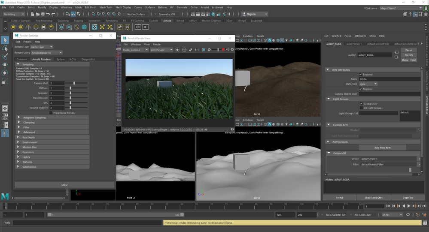
Task: Select the Select Tool arrow in the left toolbox
Action: 5,40
